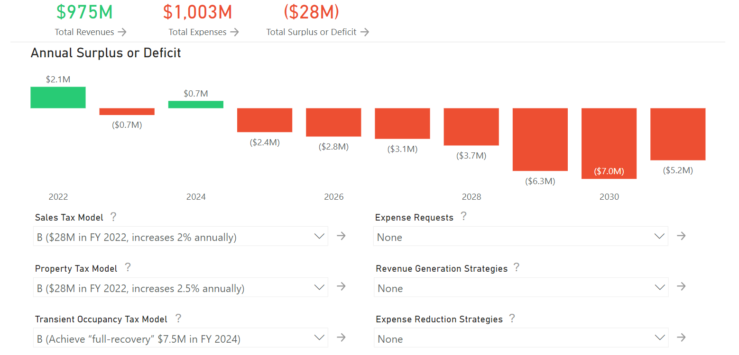Screen dimensions: 739x355
Task: Click the arrow right of Expense Reduction Strategies dropdown
Action: pyautogui.click(x=681, y=337)
